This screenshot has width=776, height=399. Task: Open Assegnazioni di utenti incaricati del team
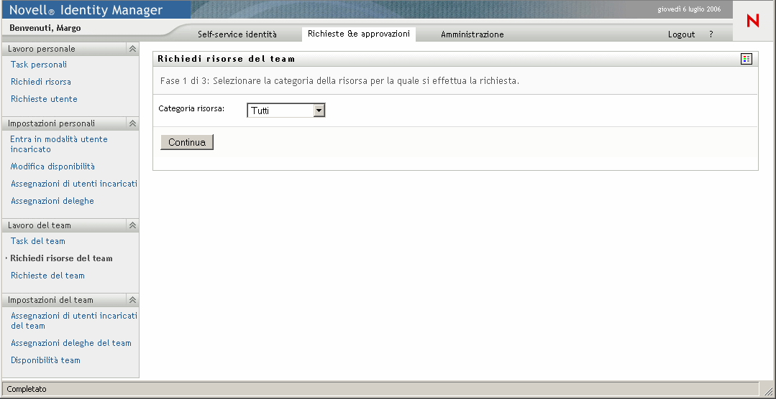click(74, 321)
